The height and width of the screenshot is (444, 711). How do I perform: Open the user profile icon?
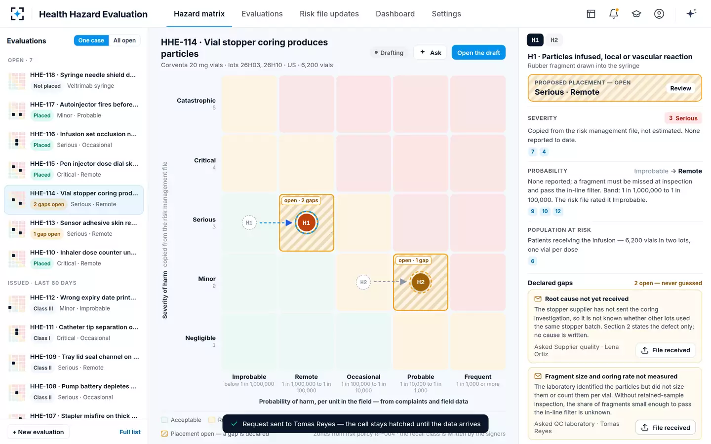pos(659,14)
